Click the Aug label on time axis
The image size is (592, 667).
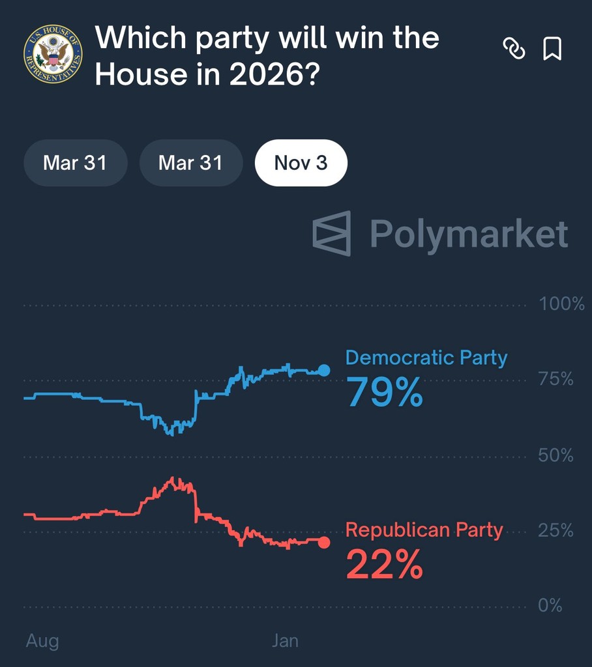[42, 641]
